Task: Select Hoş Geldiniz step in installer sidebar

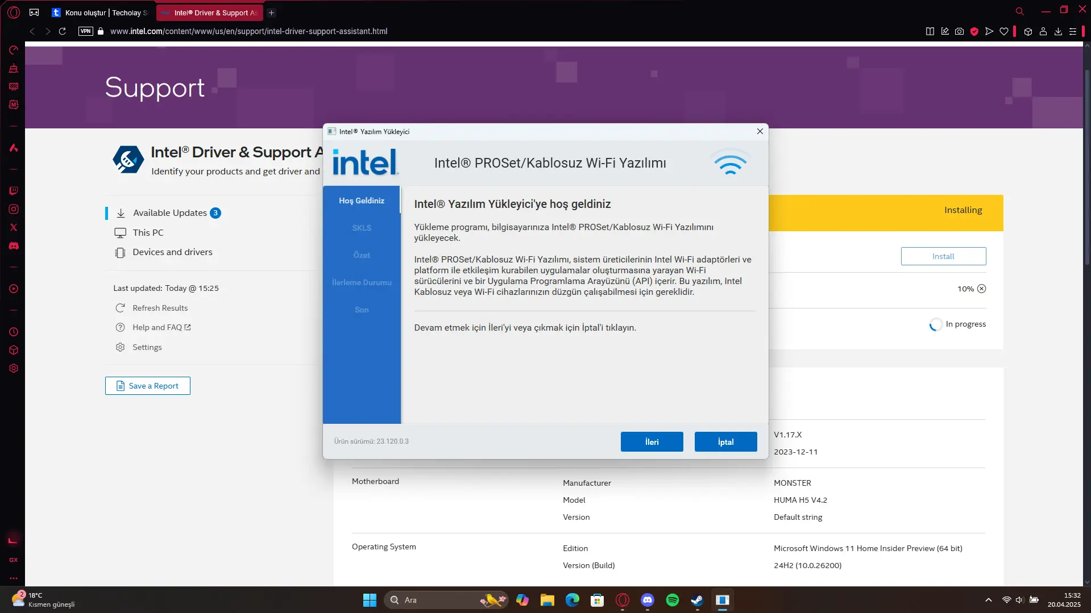Action: click(362, 201)
